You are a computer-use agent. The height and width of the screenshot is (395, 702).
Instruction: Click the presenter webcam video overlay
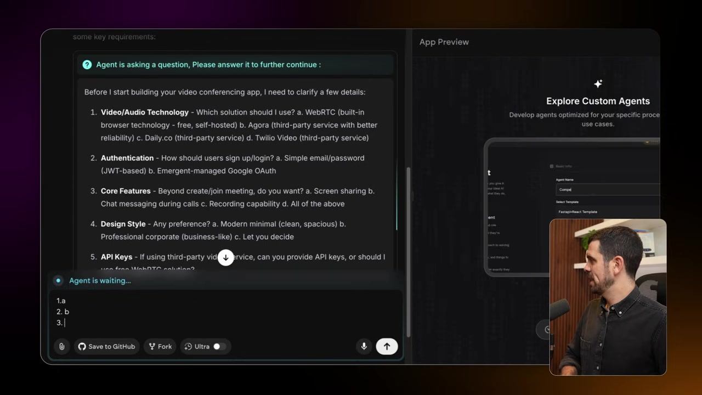(x=608, y=297)
